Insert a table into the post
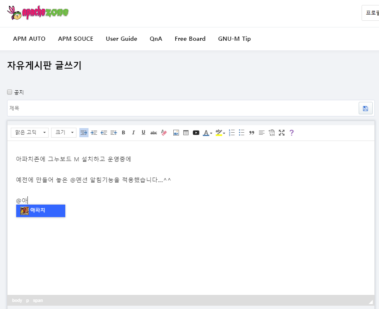This screenshot has width=379, height=309. (x=186, y=133)
